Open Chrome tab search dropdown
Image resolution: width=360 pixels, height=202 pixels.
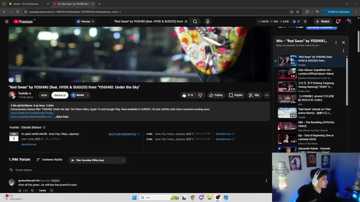pyautogui.click(x=3, y=4)
